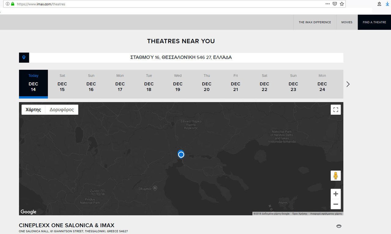Open THE IMAX DIFFERENCE menu item

315,22
